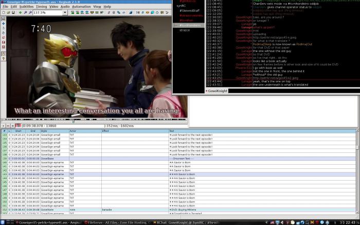Open the Timing menu
Image resolution: width=360 pixels, height=225 pixels.
point(41,7)
